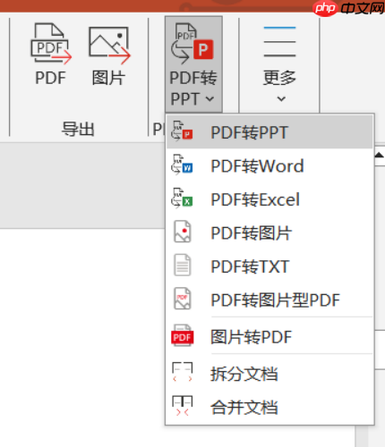Expand the 更多 dropdown chevron
This screenshot has width=385, height=447.
[281, 98]
